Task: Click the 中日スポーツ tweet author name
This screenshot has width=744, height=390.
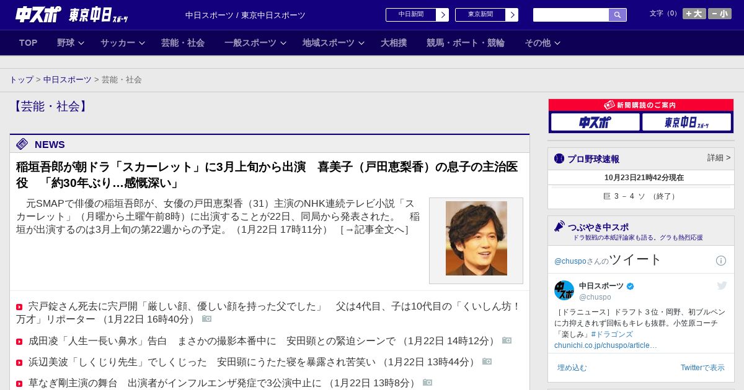Action: (x=601, y=286)
